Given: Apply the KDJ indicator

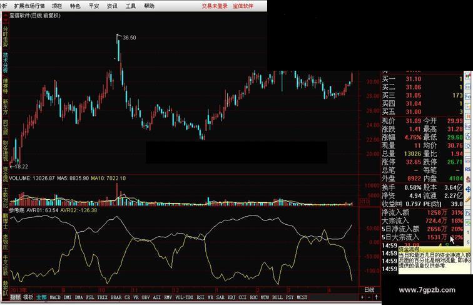Looking at the screenshot, I should coord(231,297).
